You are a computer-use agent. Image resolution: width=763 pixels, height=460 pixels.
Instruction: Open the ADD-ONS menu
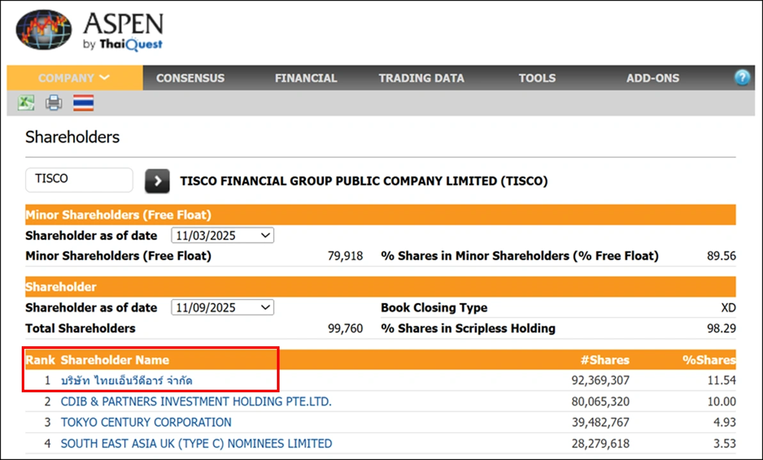point(653,78)
